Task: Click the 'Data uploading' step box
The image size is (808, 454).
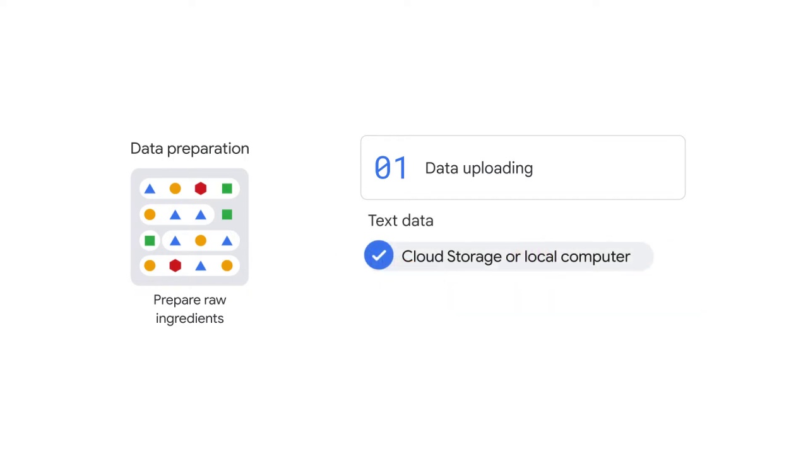Action: (x=523, y=168)
